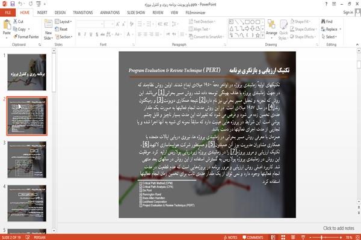Screen dimensions: 361x240
Task: Switch to the DESIGN tab
Action: pyautogui.click(x=60, y=13)
